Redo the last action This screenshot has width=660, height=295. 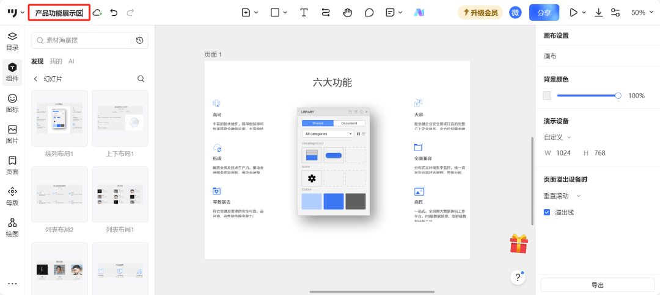tap(131, 13)
